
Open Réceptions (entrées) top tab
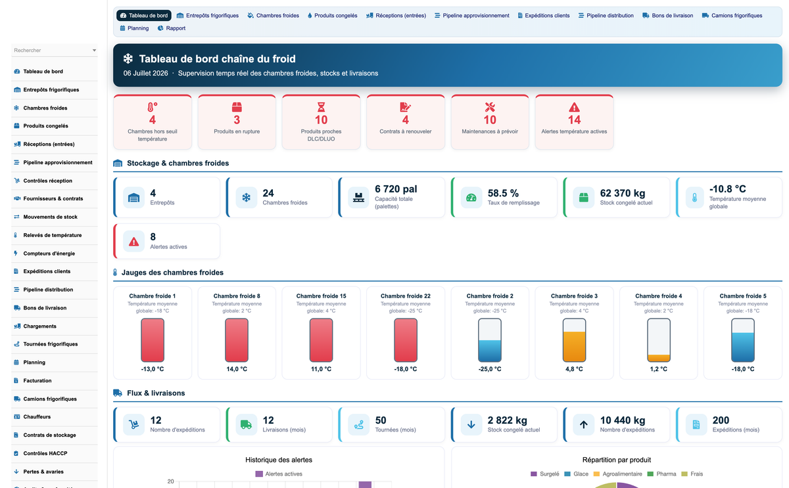(x=396, y=15)
